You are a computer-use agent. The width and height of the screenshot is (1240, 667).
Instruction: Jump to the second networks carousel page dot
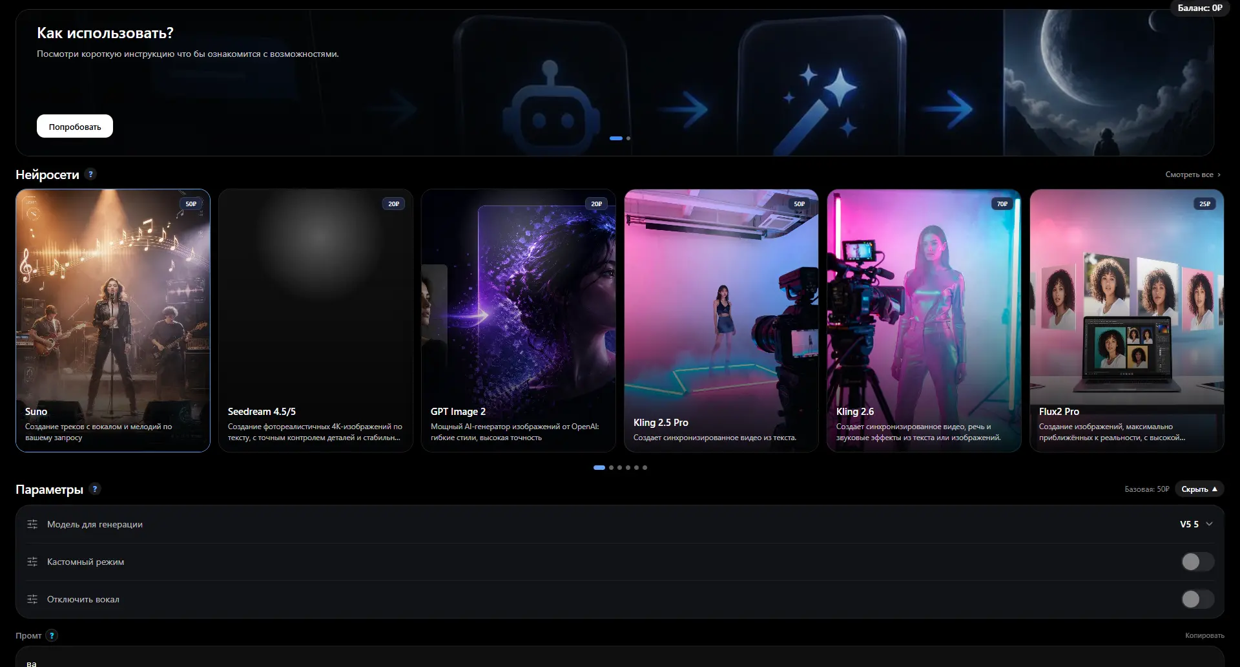(611, 467)
